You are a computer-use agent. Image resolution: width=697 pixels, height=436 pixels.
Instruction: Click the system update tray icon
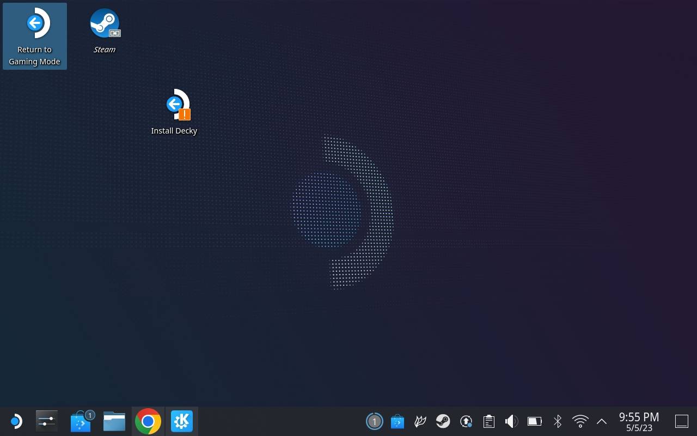pyautogui.click(x=466, y=421)
